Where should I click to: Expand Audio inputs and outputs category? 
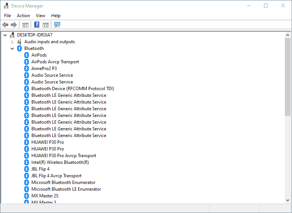(x=12, y=42)
